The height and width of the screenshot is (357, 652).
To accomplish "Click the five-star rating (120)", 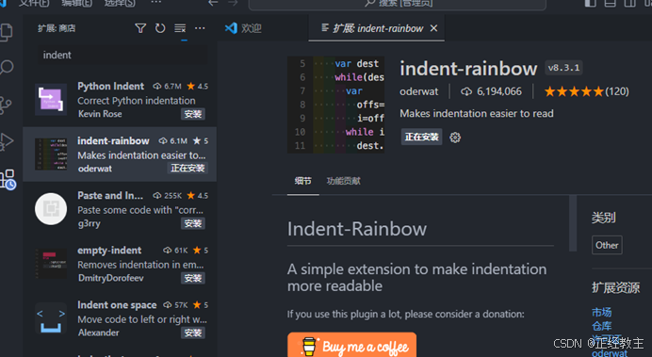I will click(x=586, y=91).
